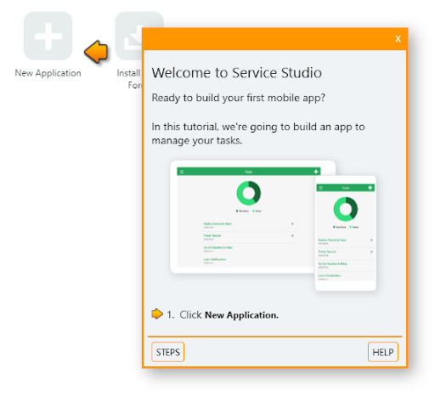Click step 1 'Click New Application.' text

click(223, 315)
